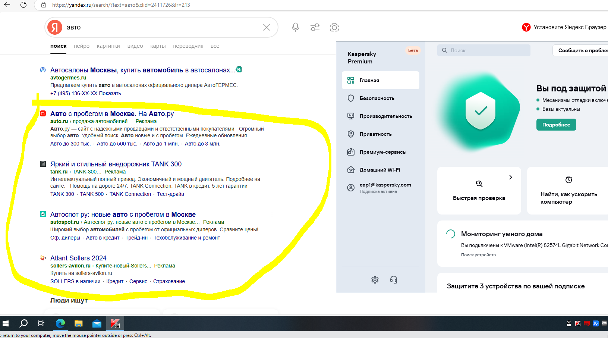Click the Приватность privacy icon
The height and width of the screenshot is (338, 608).
(351, 134)
